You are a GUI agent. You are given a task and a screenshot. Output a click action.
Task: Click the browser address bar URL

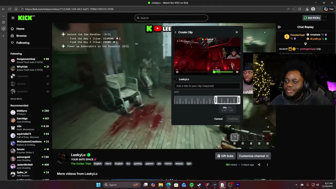(x=69, y=9)
